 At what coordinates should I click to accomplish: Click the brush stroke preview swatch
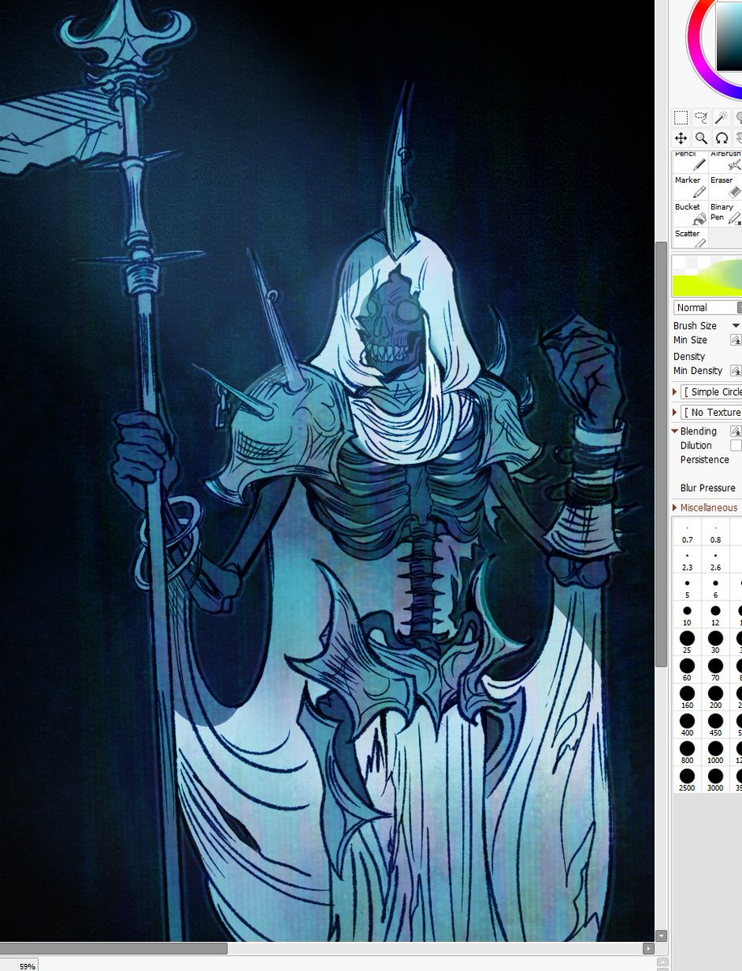pyautogui.click(x=707, y=275)
